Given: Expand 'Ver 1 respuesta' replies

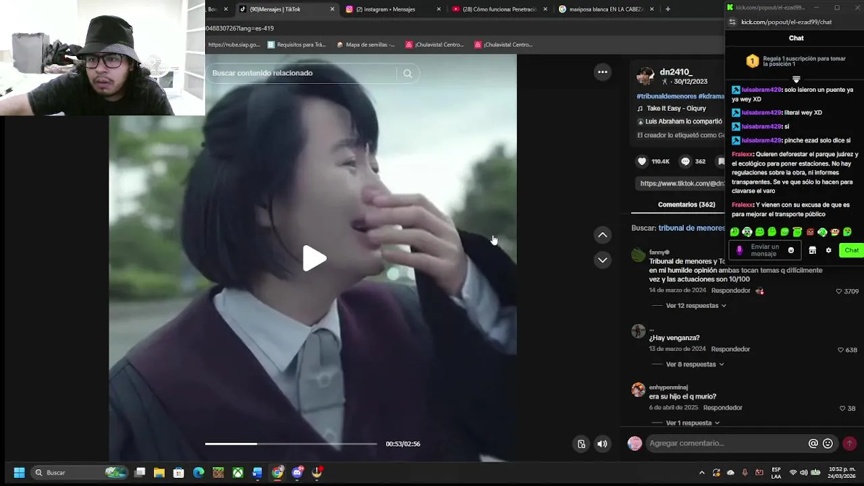Looking at the screenshot, I should (692, 423).
